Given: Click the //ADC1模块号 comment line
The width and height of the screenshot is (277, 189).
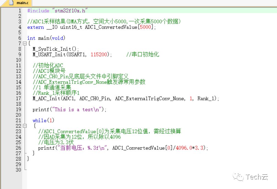Looking at the screenshot, I should tap(49, 71).
